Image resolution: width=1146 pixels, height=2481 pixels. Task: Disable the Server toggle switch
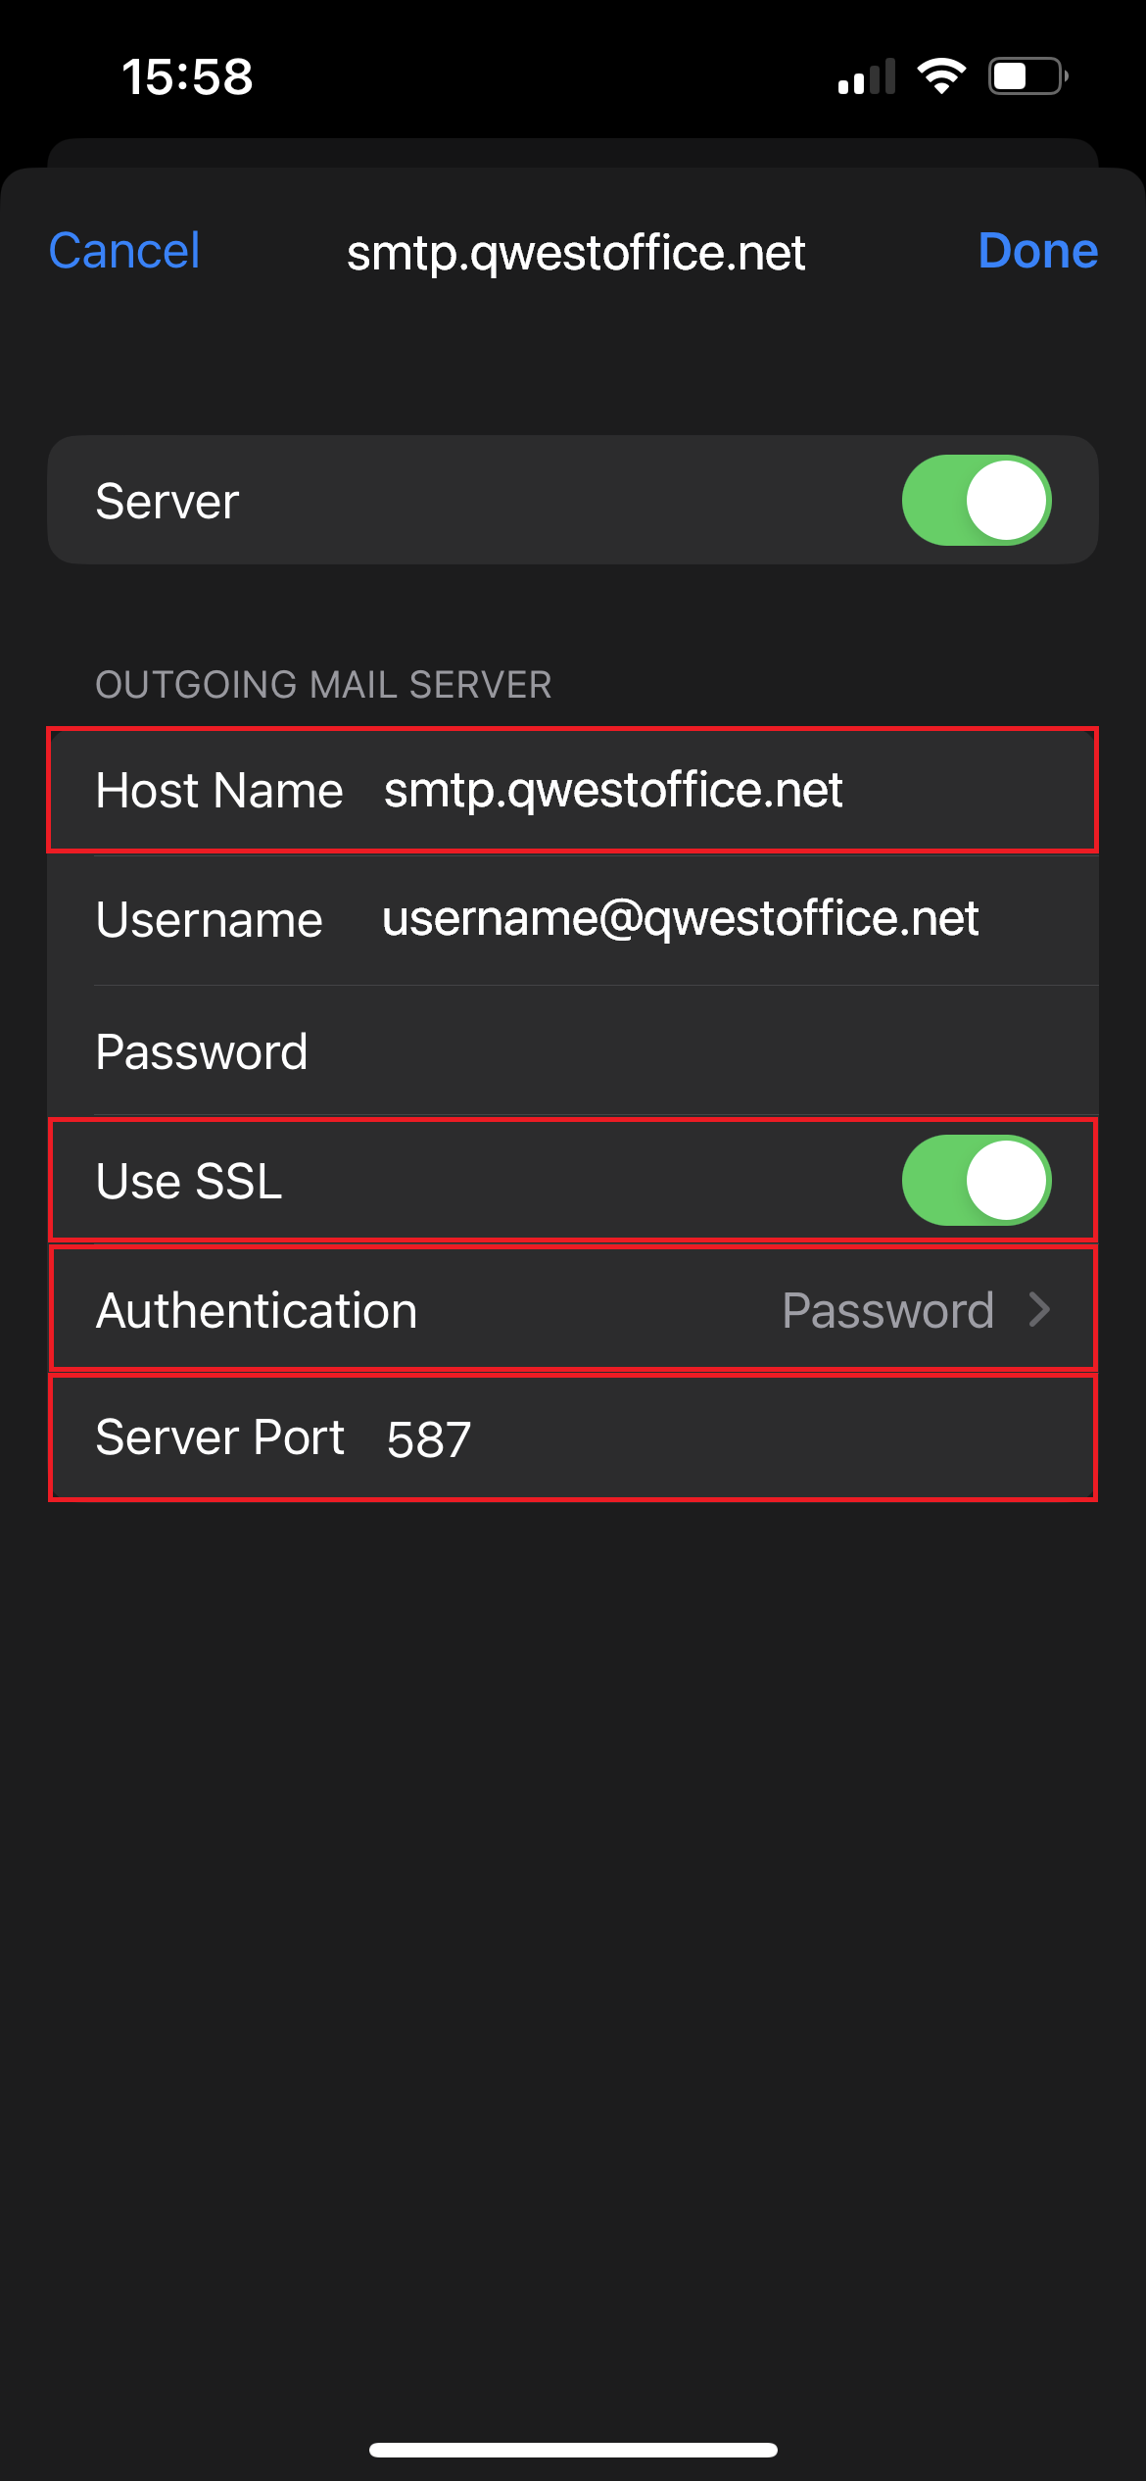pyautogui.click(x=976, y=500)
